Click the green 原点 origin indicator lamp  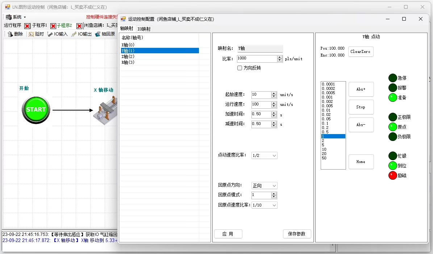(392, 127)
